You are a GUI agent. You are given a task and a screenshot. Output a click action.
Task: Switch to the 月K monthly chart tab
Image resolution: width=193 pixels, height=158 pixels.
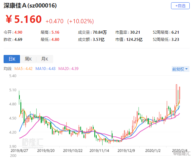tap(45, 59)
